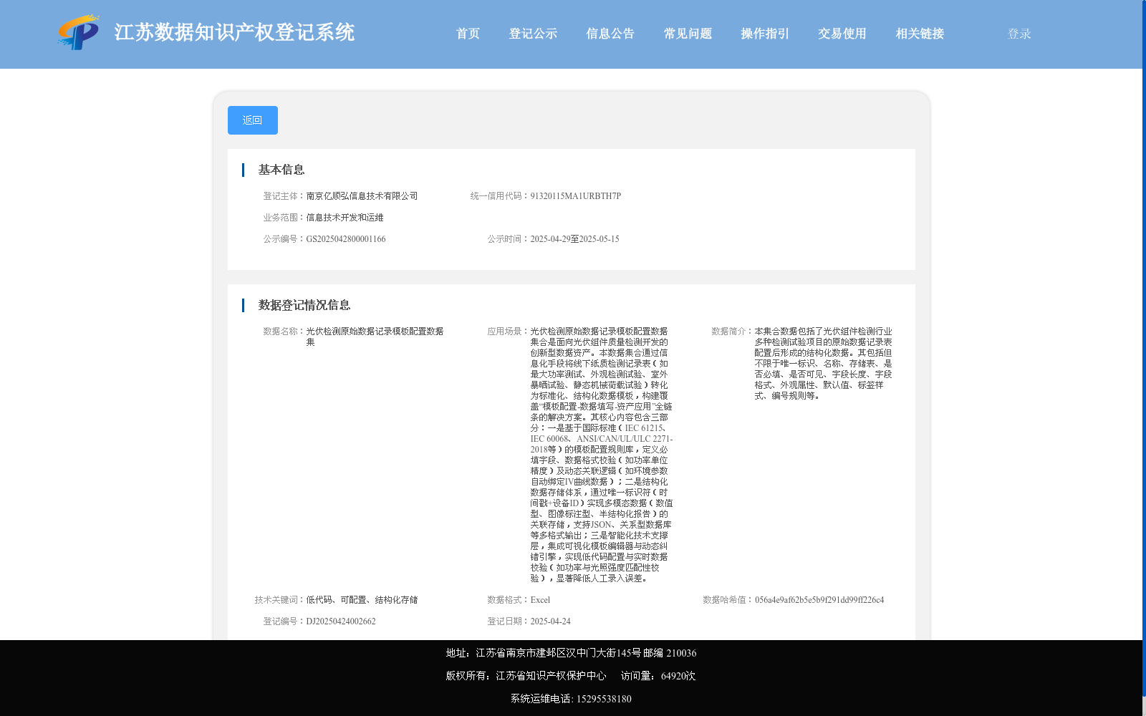Open the 信息公告 menu item
Viewport: 1146px width, 716px height.
coord(610,34)
